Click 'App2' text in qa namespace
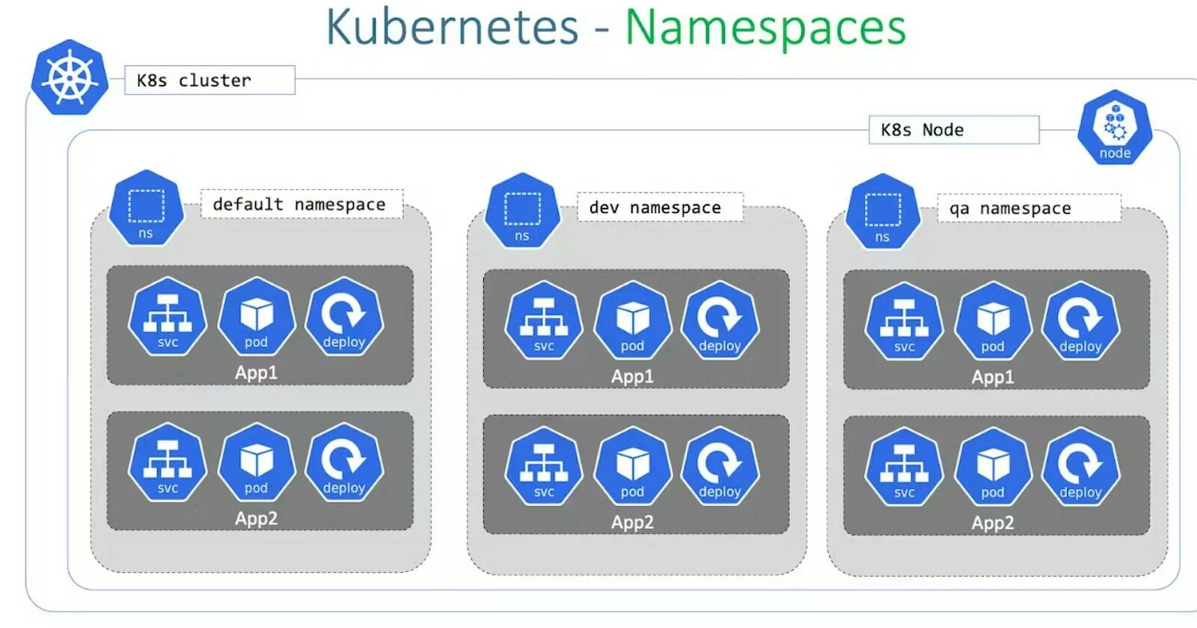Viewport: 1197px width, 628px height. 993,523
